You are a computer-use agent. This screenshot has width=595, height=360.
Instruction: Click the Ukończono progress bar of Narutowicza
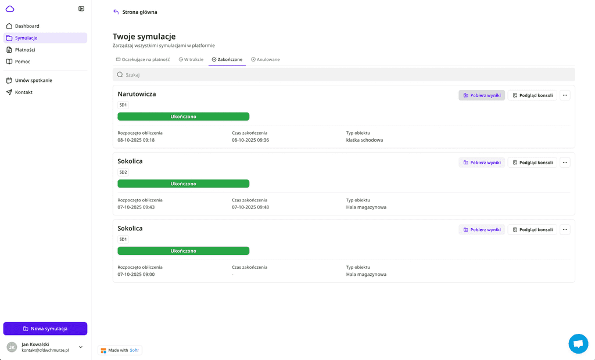point(183,117)
